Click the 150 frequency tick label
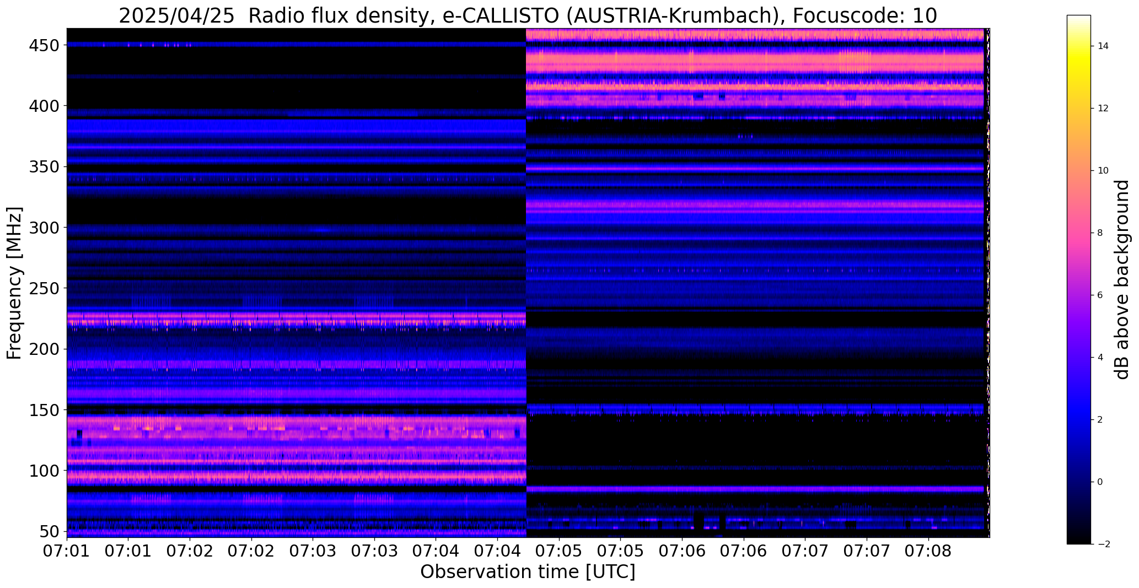This screenshot has height=588, width=1139. (44, 410)
